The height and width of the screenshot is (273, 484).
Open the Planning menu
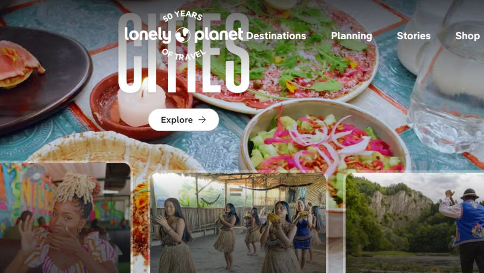351,36
